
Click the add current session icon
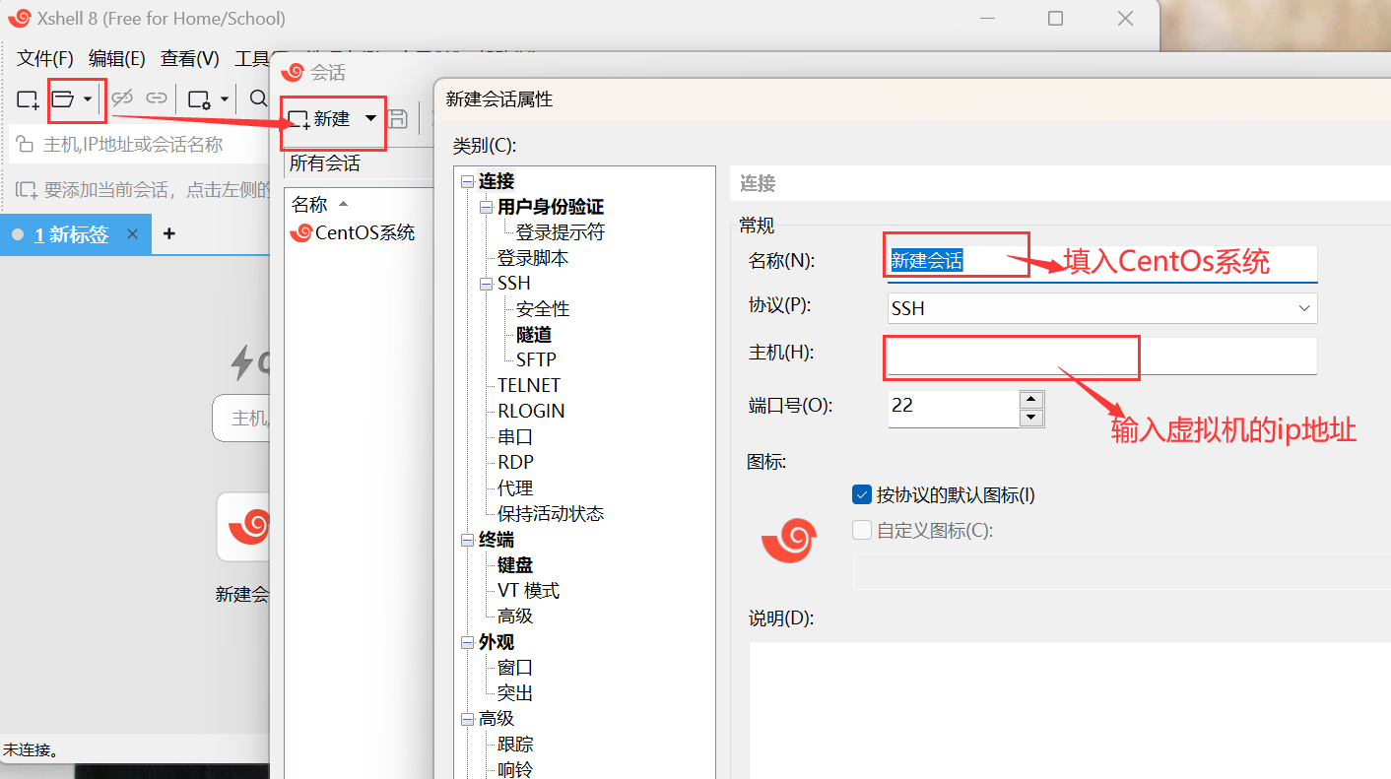click(27, 189)
